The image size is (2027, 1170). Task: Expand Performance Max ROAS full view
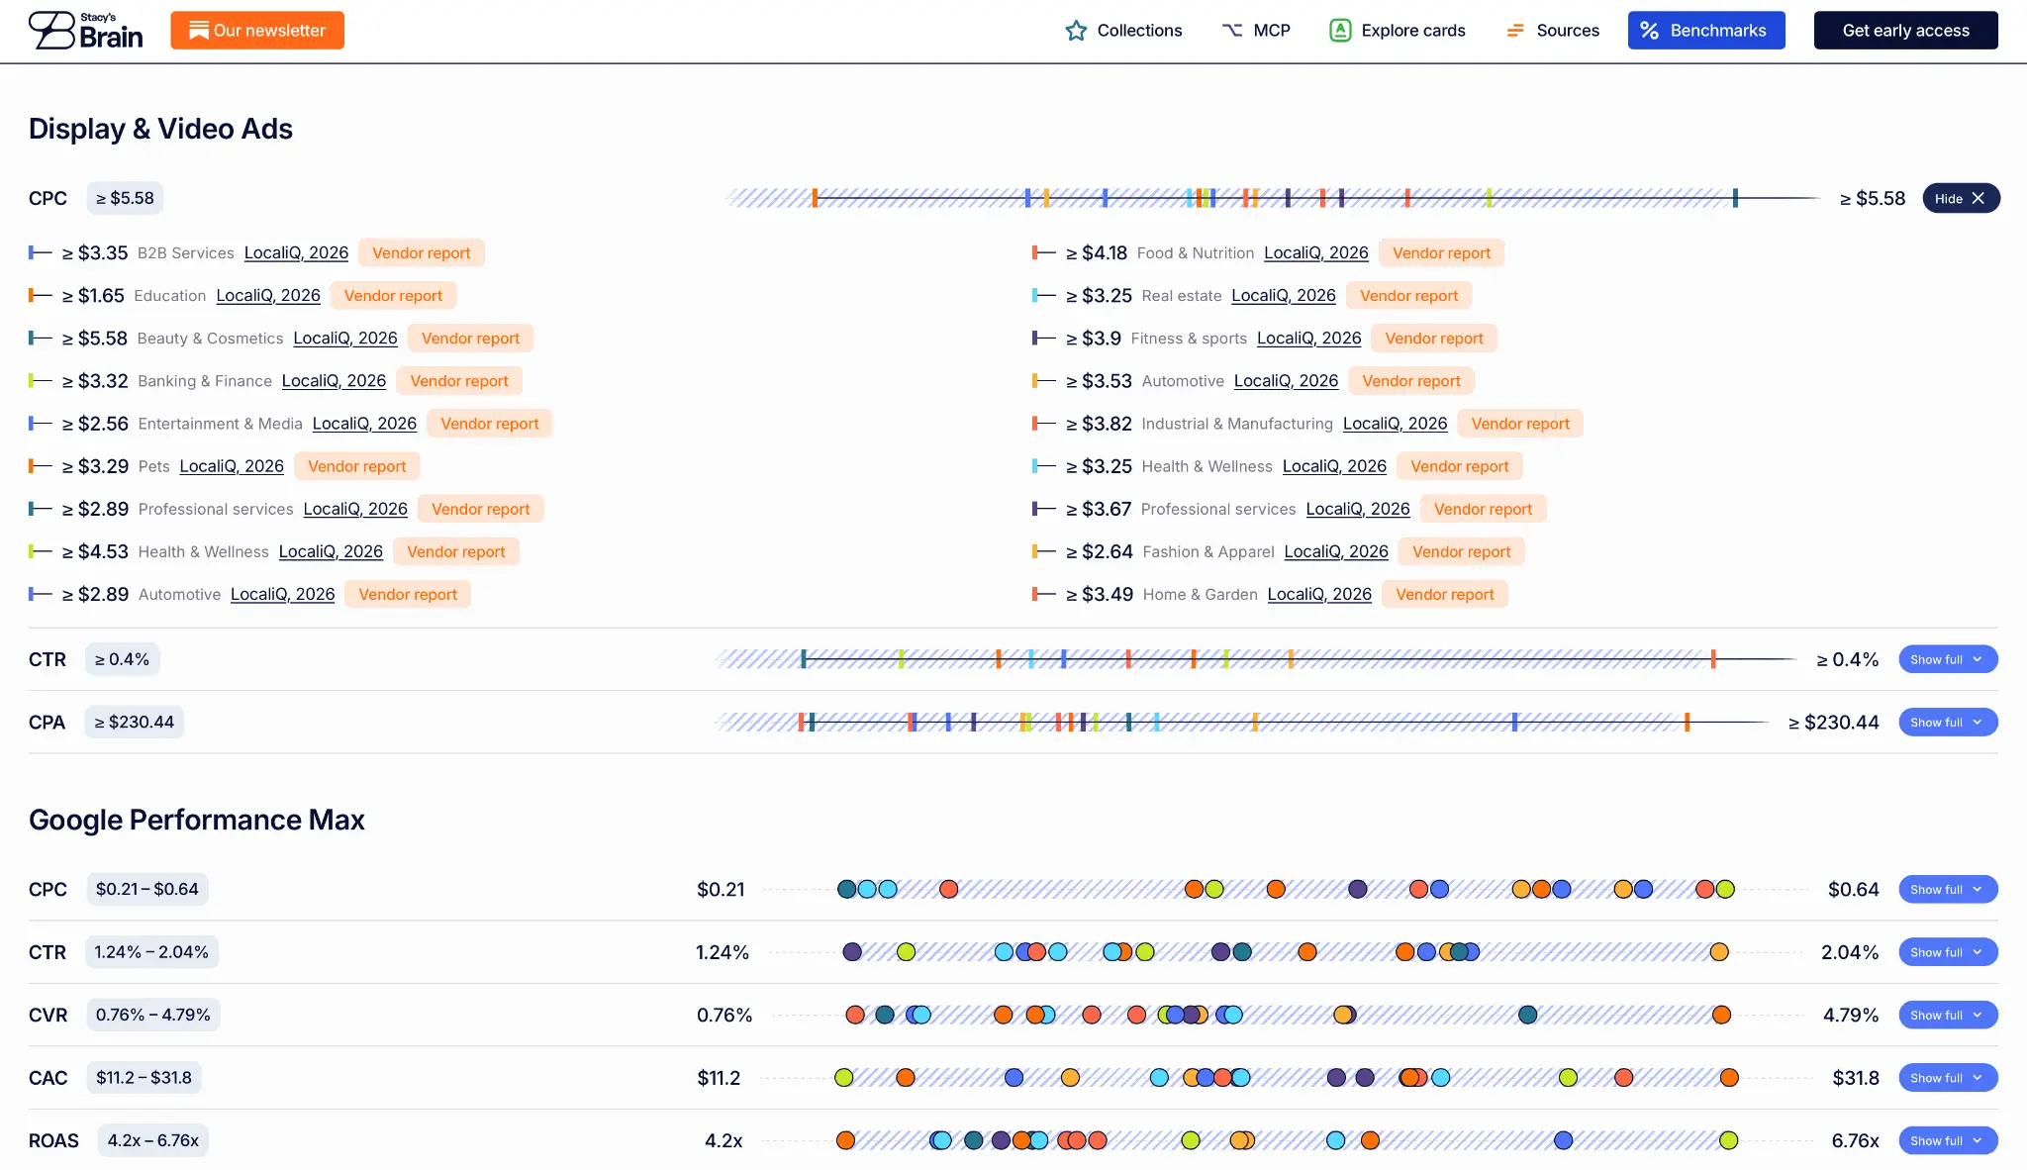[1948, 1140]
